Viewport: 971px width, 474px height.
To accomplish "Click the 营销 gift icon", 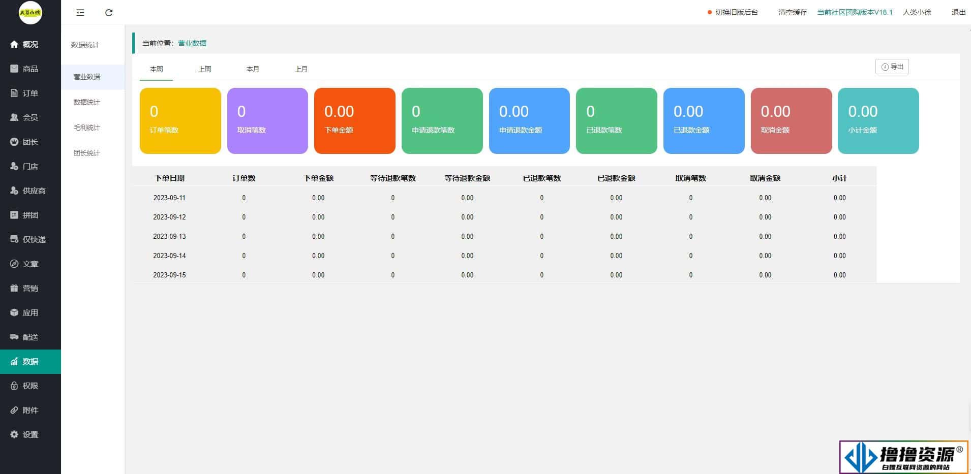I will [14, 288].
